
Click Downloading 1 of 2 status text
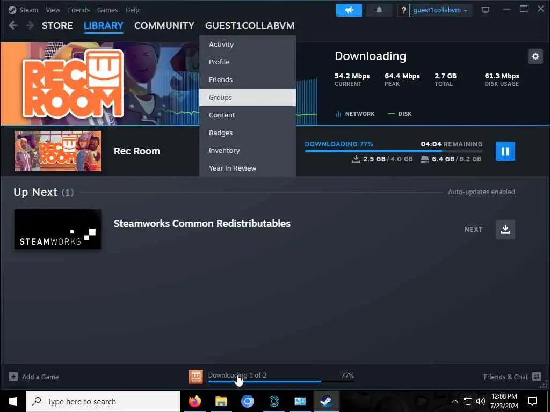click(x=237, y=375)
